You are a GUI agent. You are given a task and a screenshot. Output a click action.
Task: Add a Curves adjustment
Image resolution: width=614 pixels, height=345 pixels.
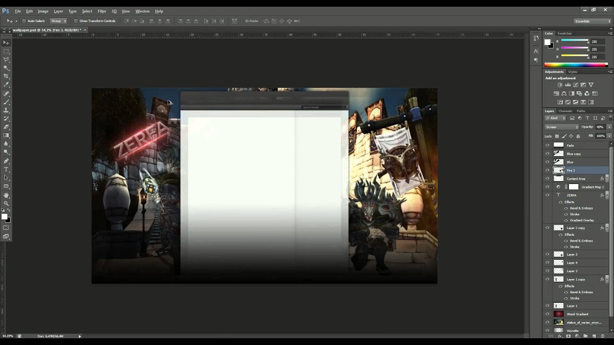[576, 85]
